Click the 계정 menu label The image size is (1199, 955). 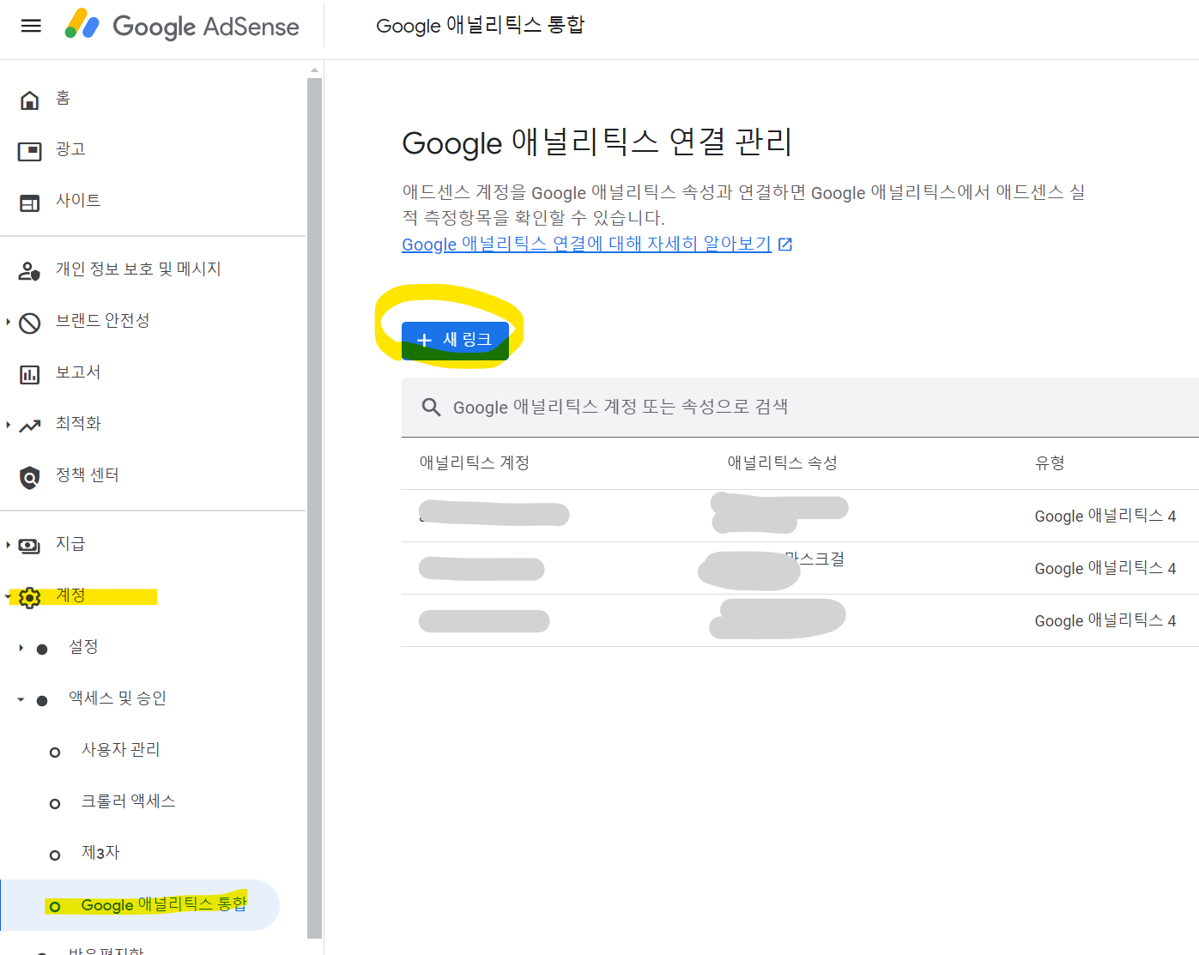click(70, 595)
